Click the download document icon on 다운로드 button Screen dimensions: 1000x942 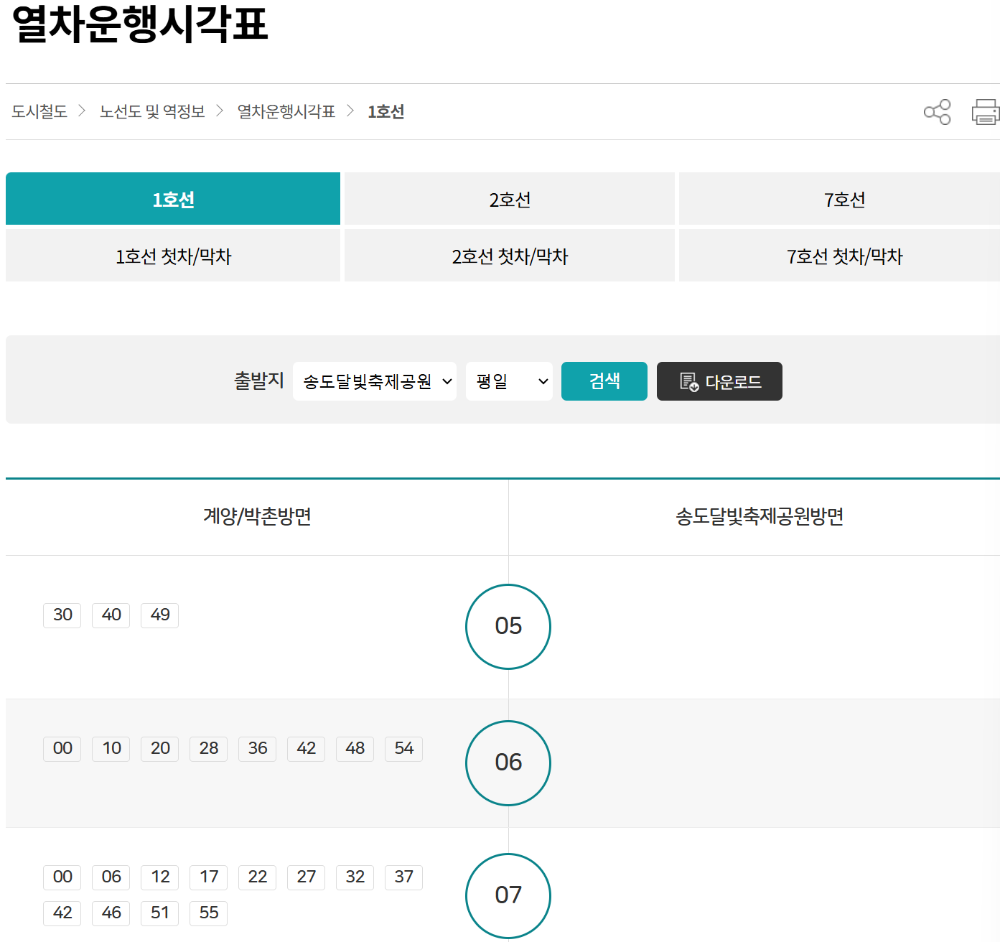coord(690,381)
